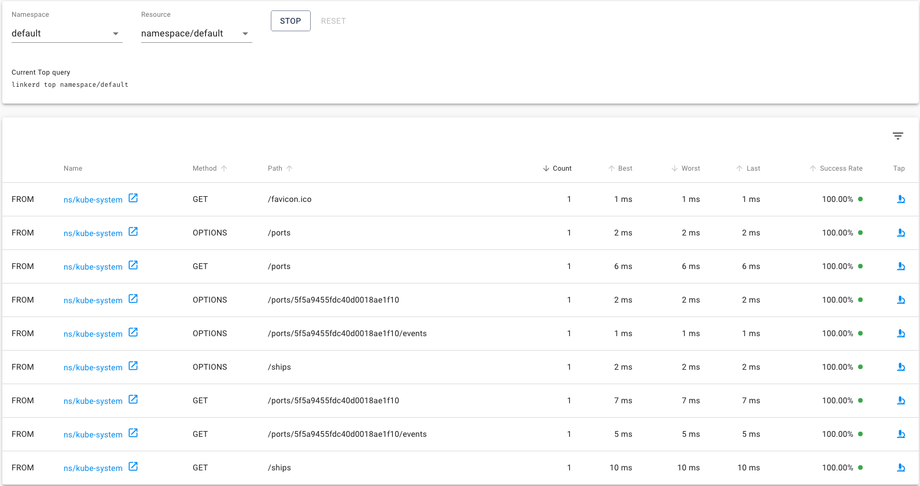Open Grafana link icon for OPTIONS /ports row

click(133, 231)
